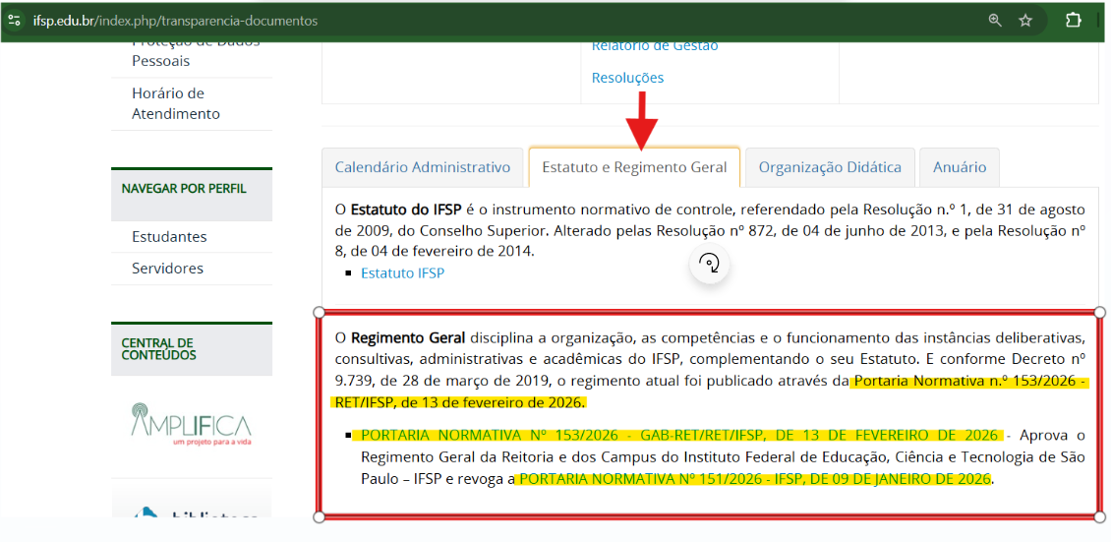Open Portaria Normativa Nº 153/2026 GAB-RET link

tap(679, 435)
